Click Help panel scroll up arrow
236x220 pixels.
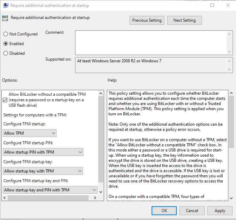click(231, 93)
